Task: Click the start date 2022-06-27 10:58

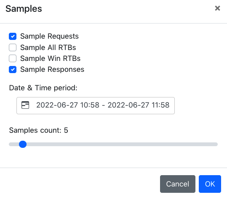Action: tap(68, 105)
